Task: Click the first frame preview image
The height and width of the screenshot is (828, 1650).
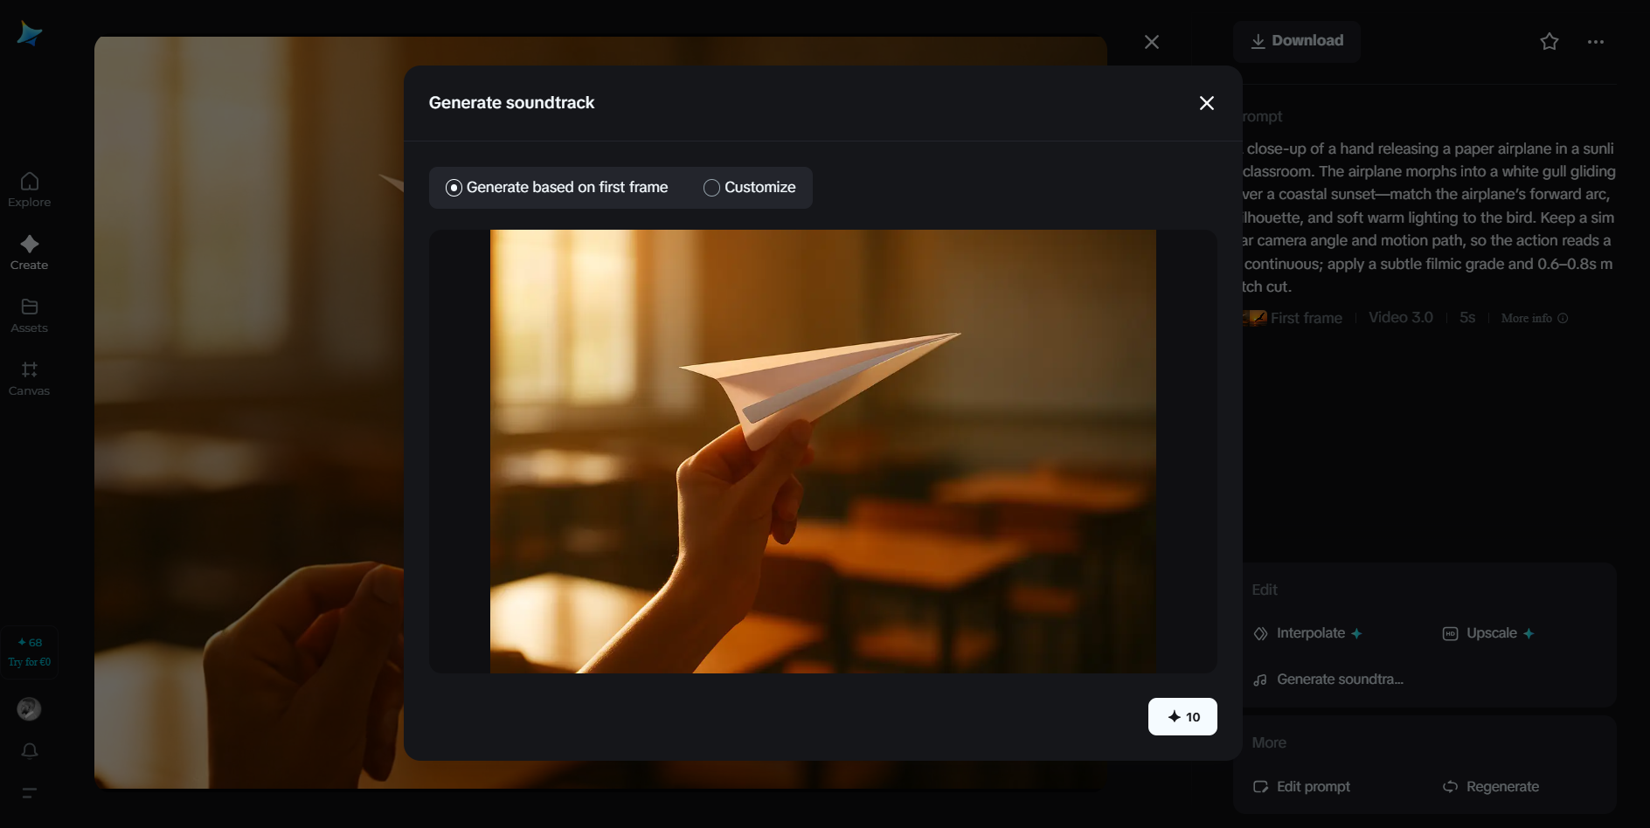Action: pos(823,452)
